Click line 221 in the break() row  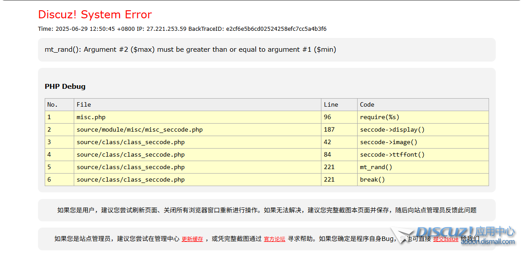click(x=339, y=180)
